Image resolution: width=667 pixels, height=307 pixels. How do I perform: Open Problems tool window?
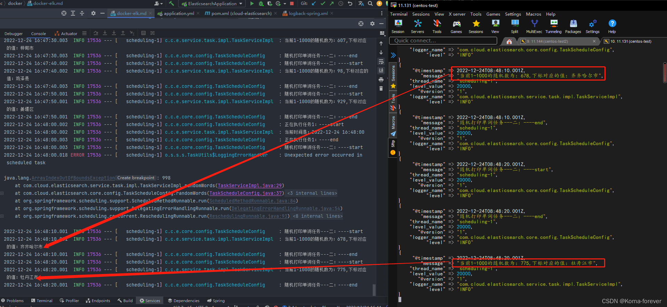[x=13, y=301]
